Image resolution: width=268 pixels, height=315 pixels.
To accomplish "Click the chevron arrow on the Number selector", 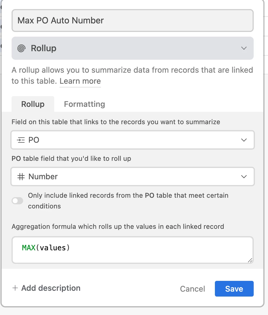I will point(244,176).
